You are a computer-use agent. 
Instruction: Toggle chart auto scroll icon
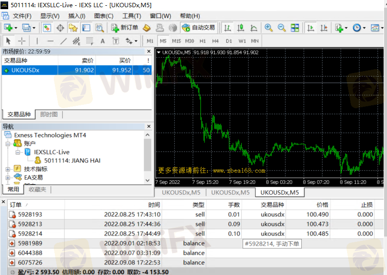coord(310,28)
